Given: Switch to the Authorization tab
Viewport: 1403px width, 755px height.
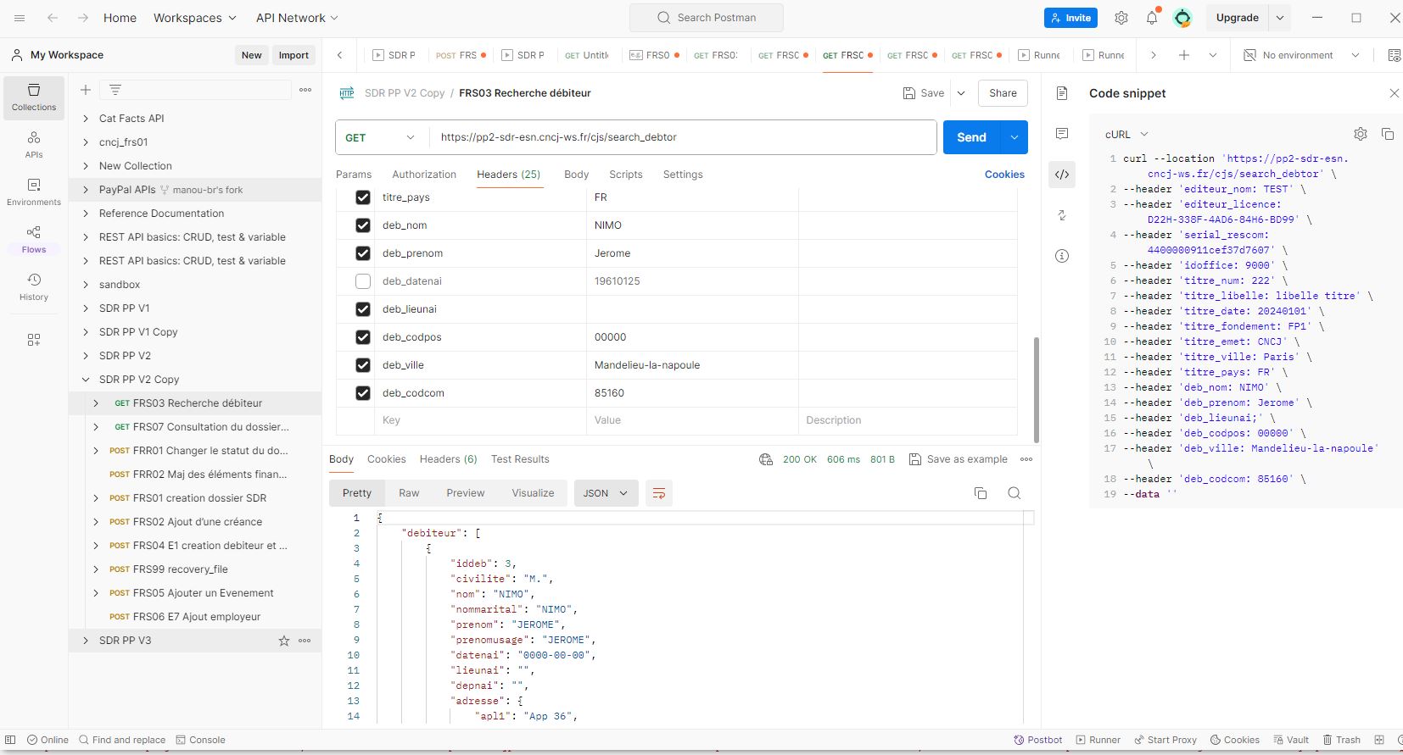Looking at the screenshot, I should point(424,175).
